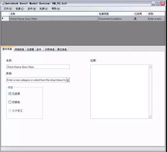
Task: Click the 名称 text field
Action: click(38, 67)
